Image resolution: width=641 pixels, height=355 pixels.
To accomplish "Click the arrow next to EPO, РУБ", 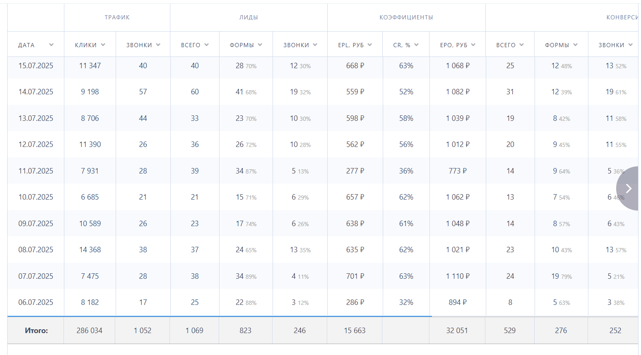I will pyautogui.click(x=473, y=45).
